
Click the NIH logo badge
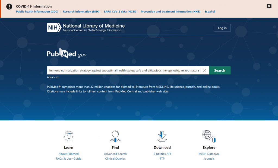54,28
